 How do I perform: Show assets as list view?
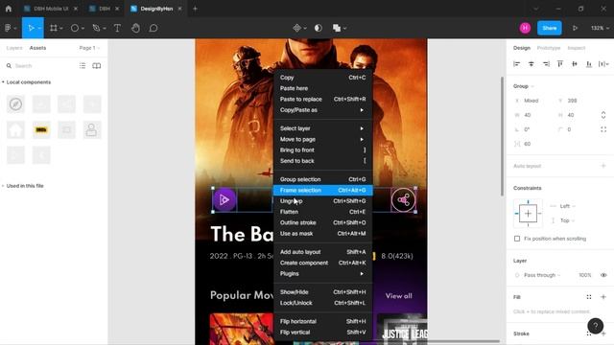click(83, 66)
